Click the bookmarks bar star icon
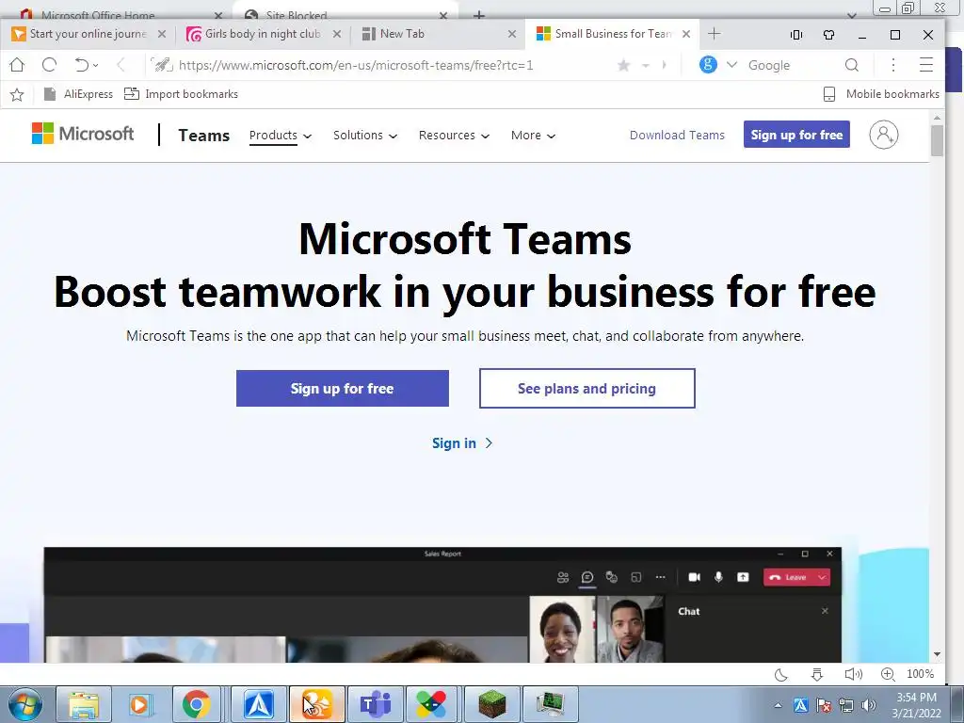The height and width of the screenshot is (723, 964). click(17, 94)
